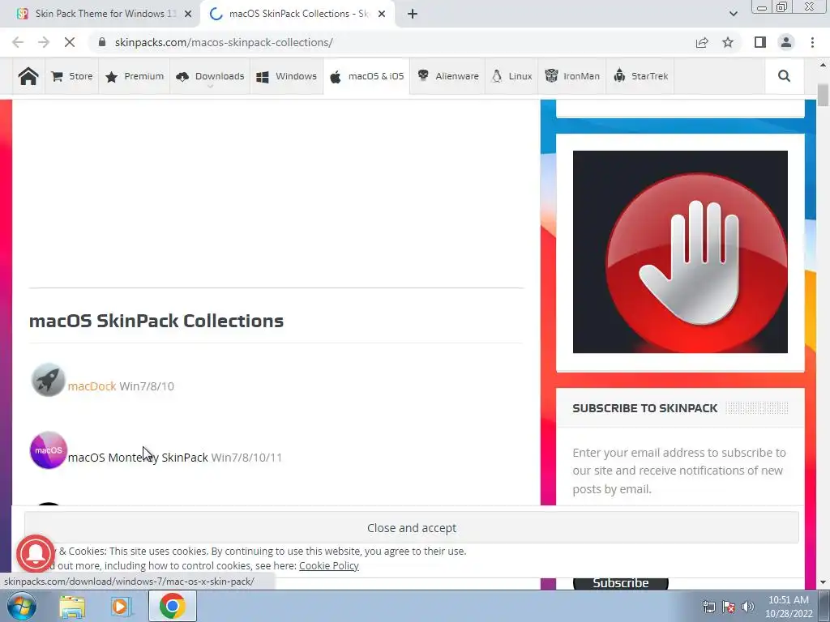Click Close and accept cookies button
This screenshot has width=830, height=622.
click(412, 528)
